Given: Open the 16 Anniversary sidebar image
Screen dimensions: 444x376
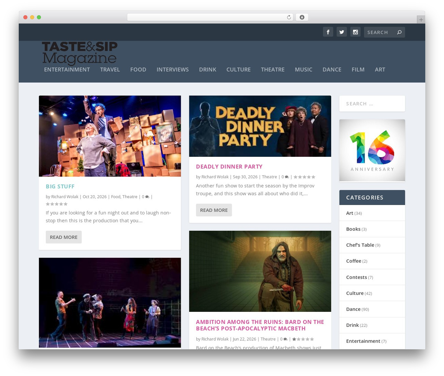Looking at the screenshot, I should point(372,151).
